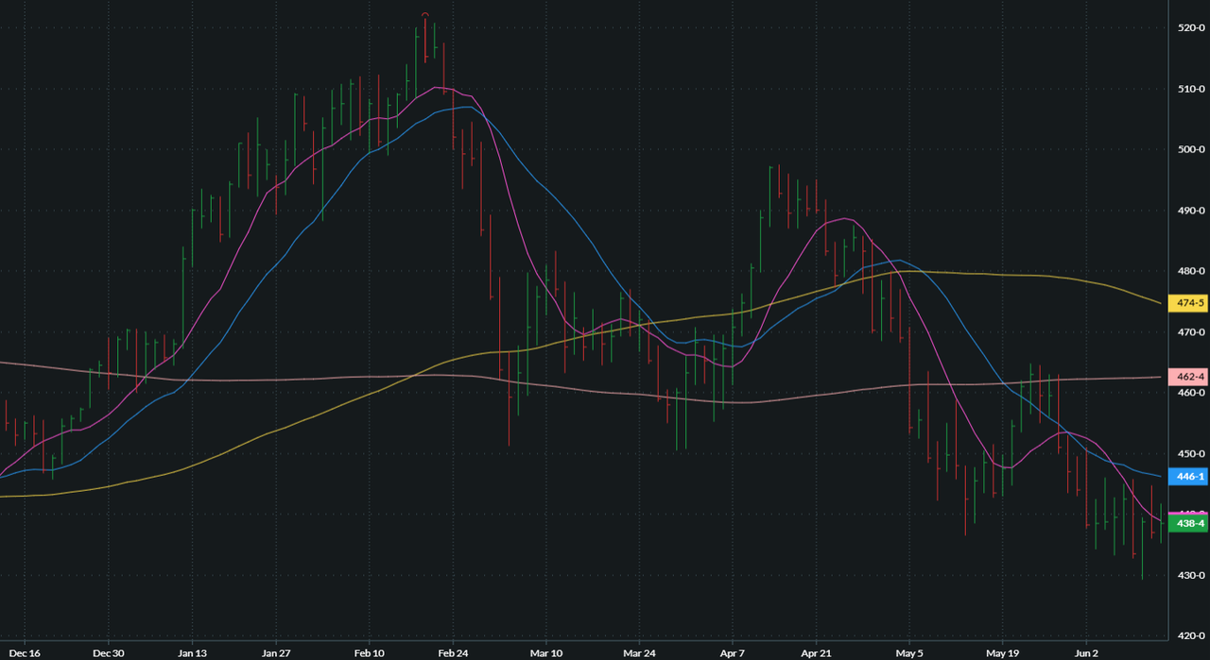This screenshot has height=660, width=1210.
Task: Click the 420-0 price axis label
Action: coord(1189,636)
